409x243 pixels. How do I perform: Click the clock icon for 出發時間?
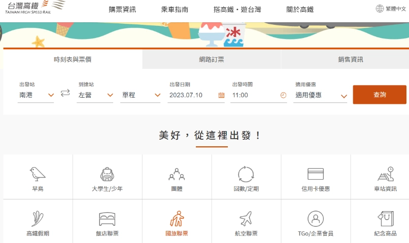283,95
